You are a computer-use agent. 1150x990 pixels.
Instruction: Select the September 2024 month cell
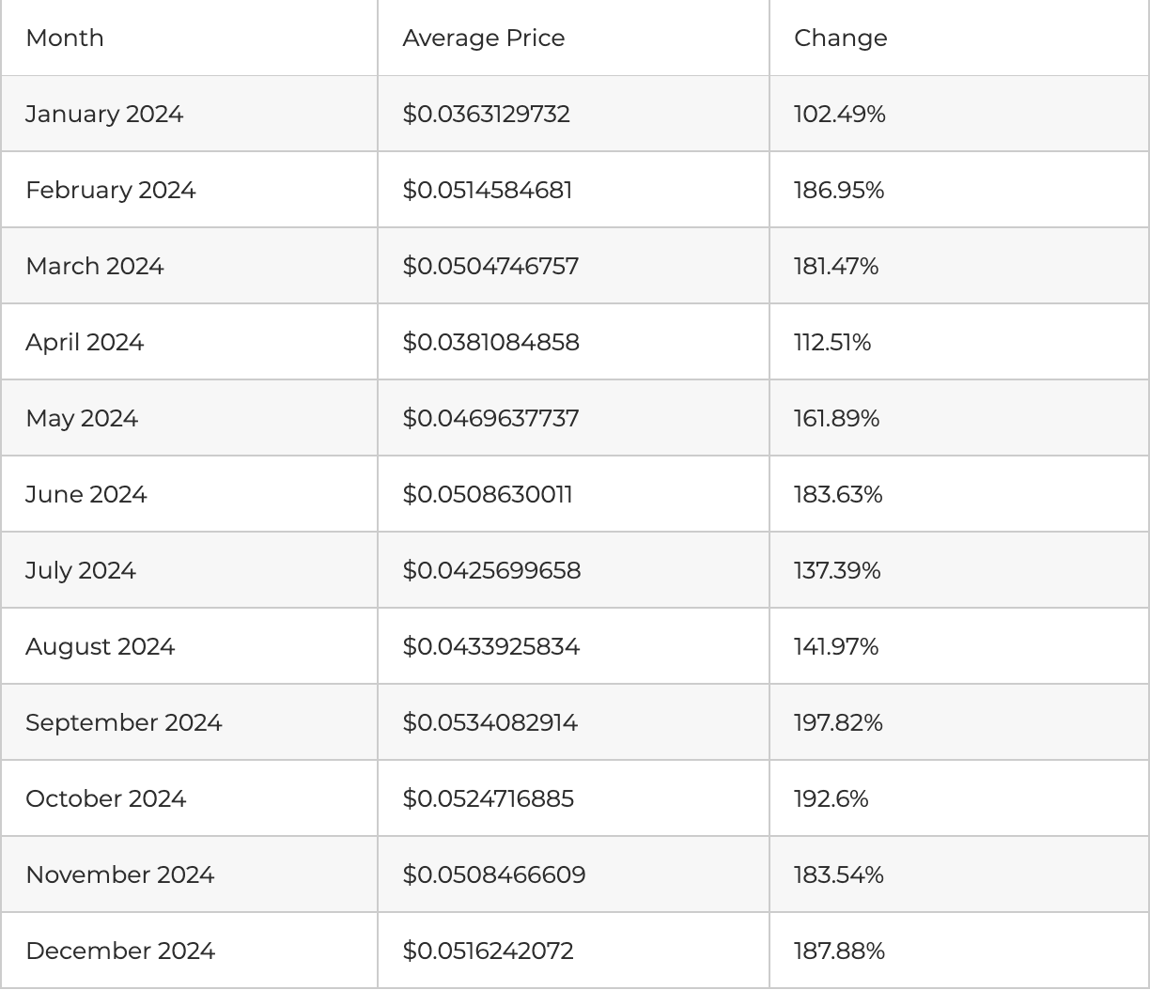(124, 722)
